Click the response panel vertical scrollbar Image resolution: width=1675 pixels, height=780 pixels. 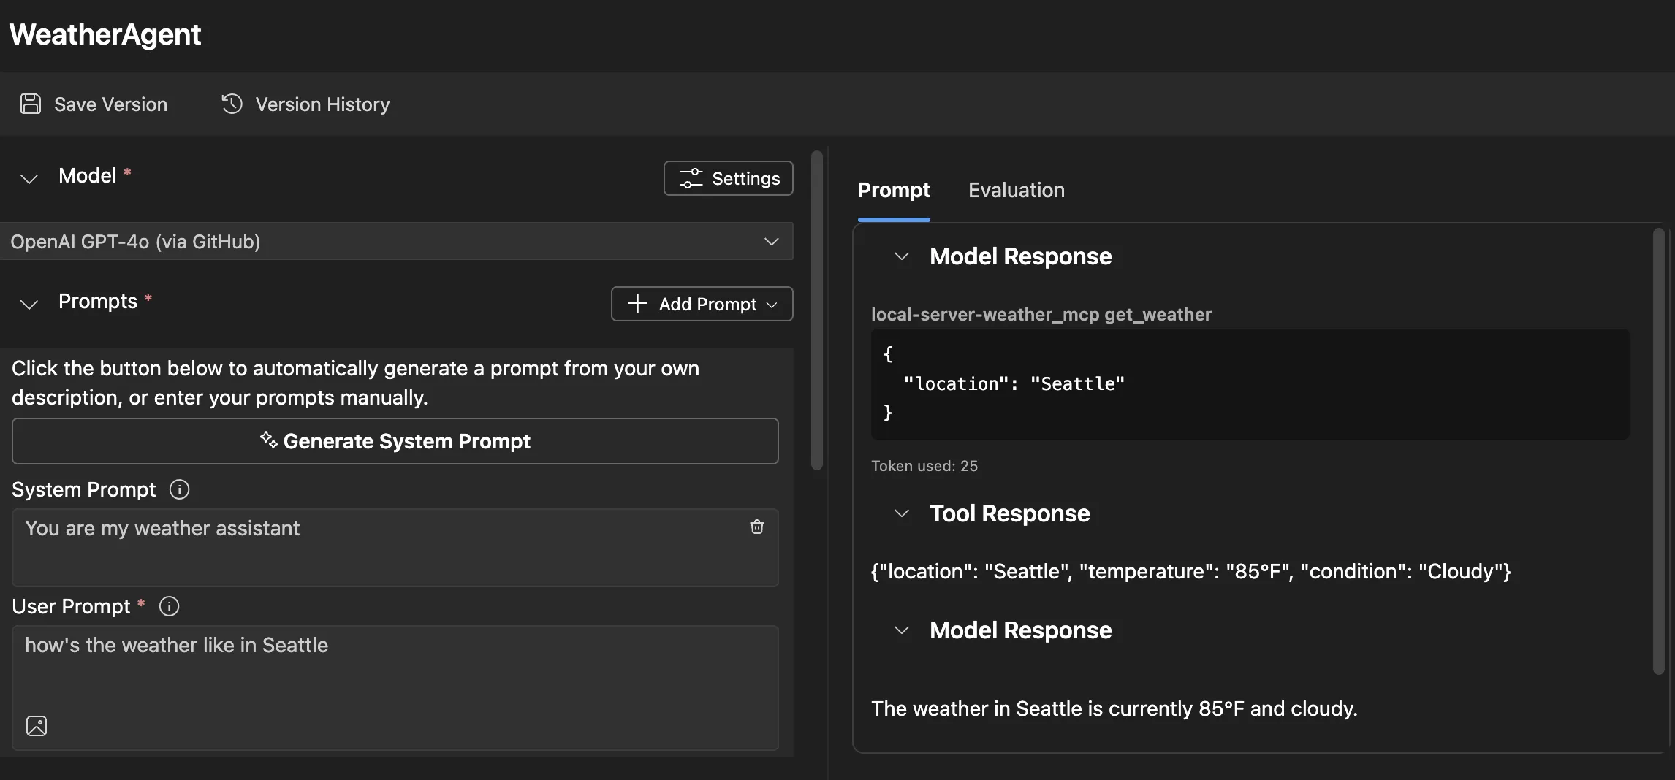coord(1659,451)
